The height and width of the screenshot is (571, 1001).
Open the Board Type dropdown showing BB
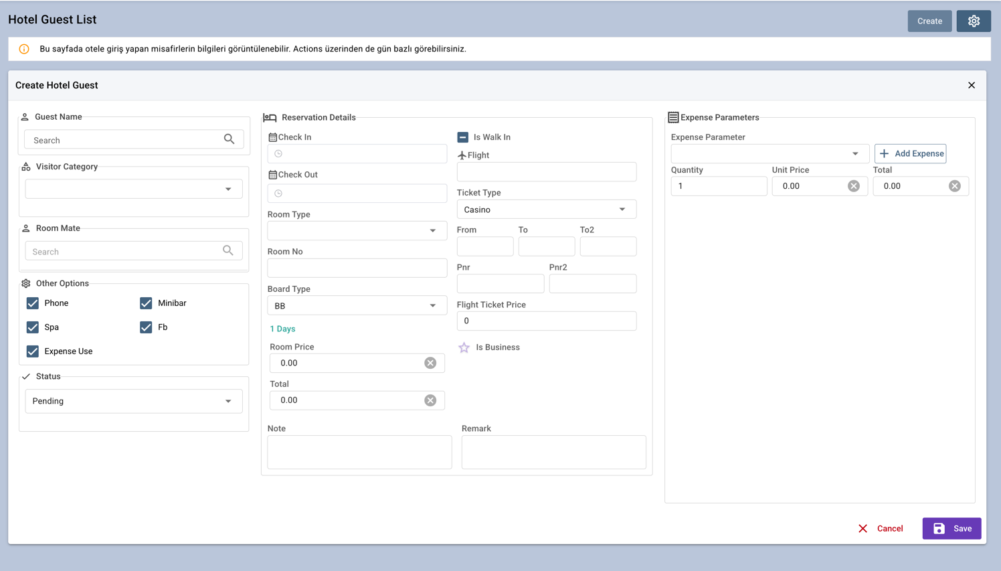357,305
